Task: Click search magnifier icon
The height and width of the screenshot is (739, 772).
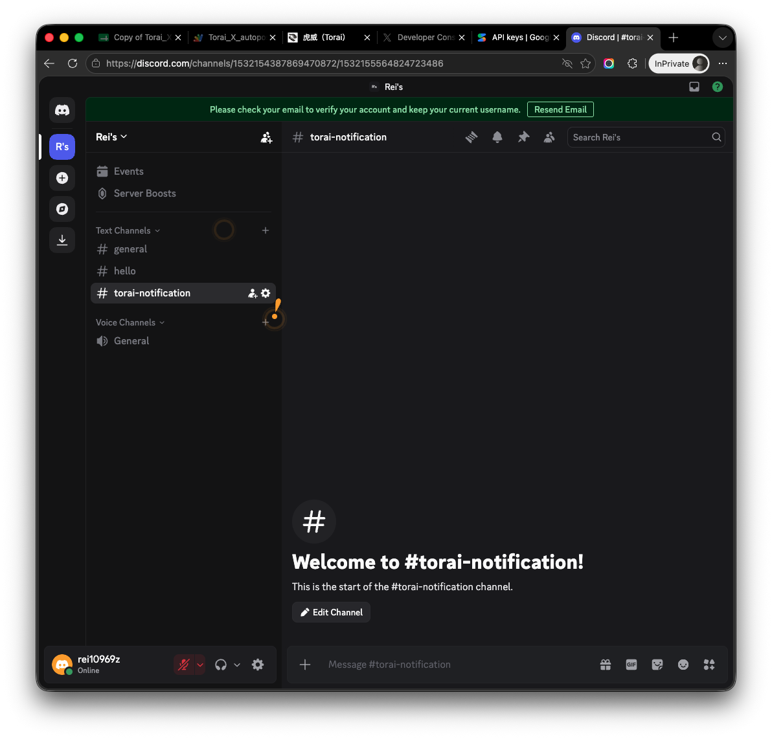Action: click(716, 137)
